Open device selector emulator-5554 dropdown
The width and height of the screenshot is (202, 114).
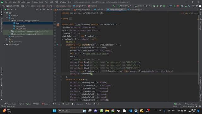pyautogui.click(x=142, y=6)
